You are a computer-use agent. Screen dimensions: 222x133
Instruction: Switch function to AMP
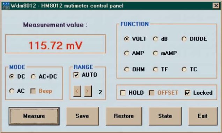click(126, 53)
